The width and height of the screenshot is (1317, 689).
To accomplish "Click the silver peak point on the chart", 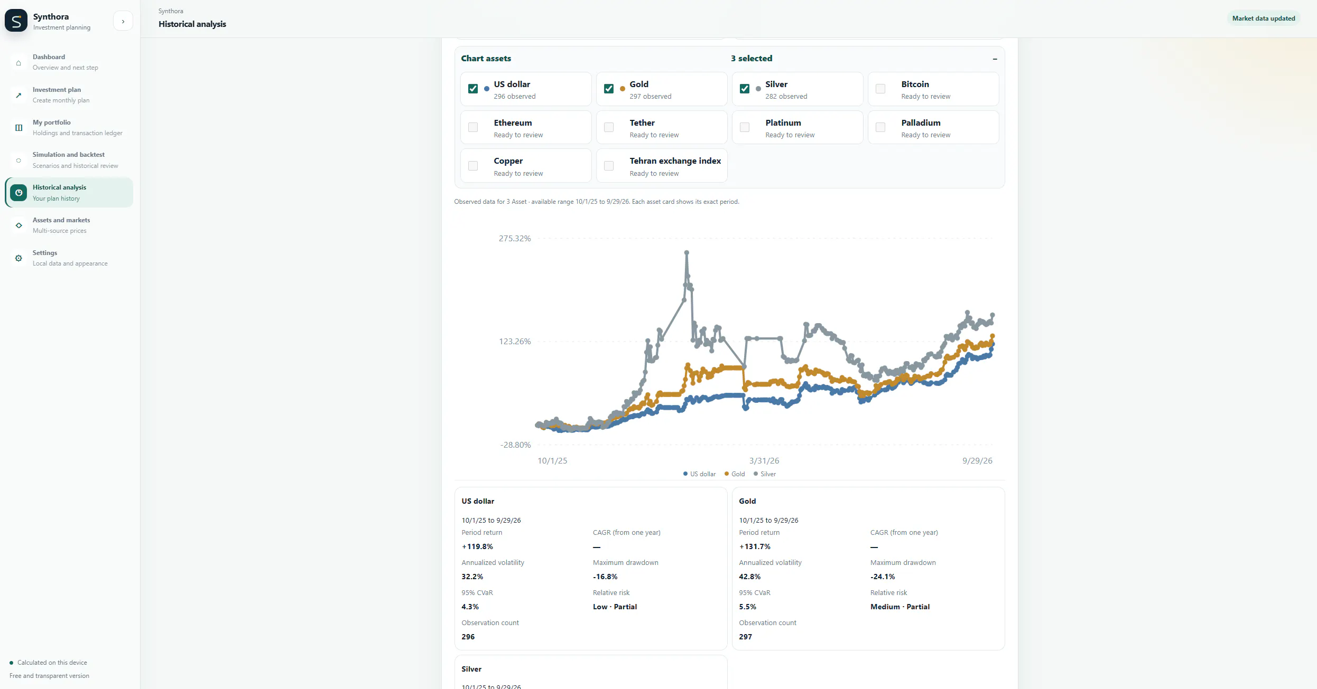I will tap(687, 252).
